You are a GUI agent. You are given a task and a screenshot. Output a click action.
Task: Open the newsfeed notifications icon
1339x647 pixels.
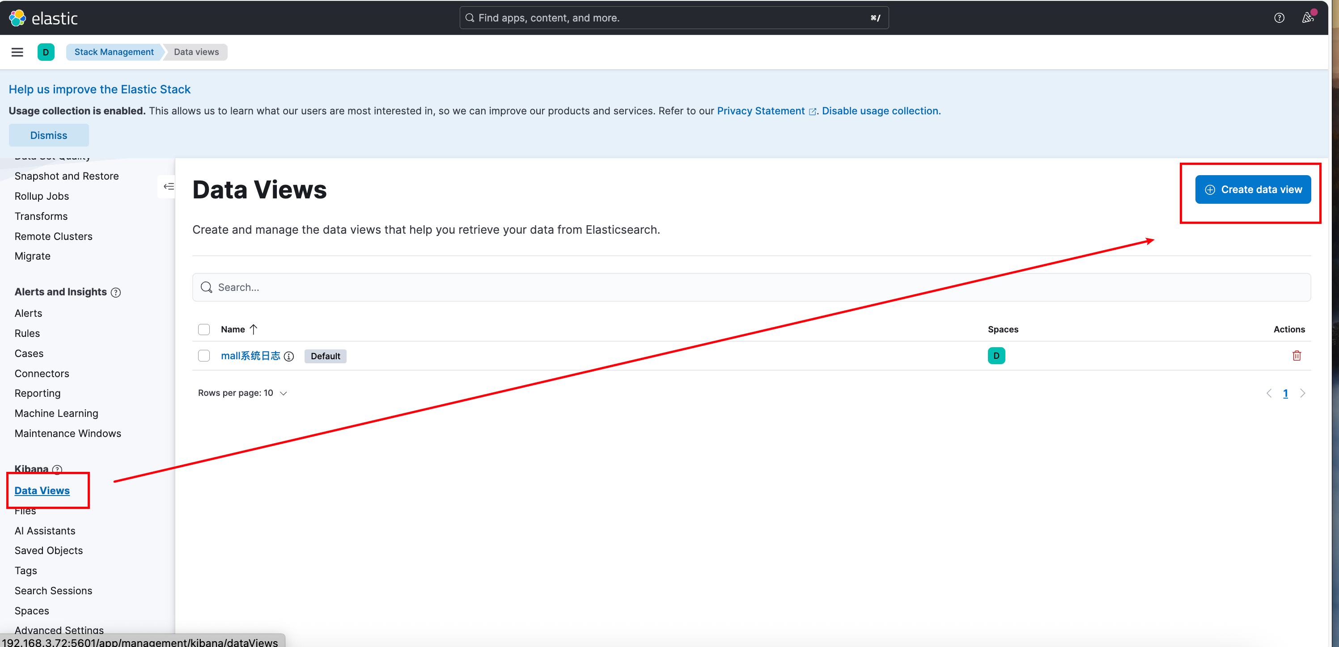click(1308, 18)
